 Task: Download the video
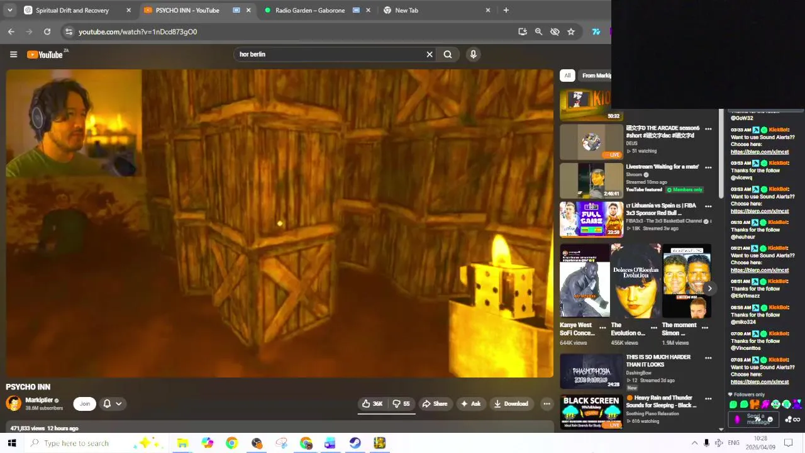[x=511, y=404]
